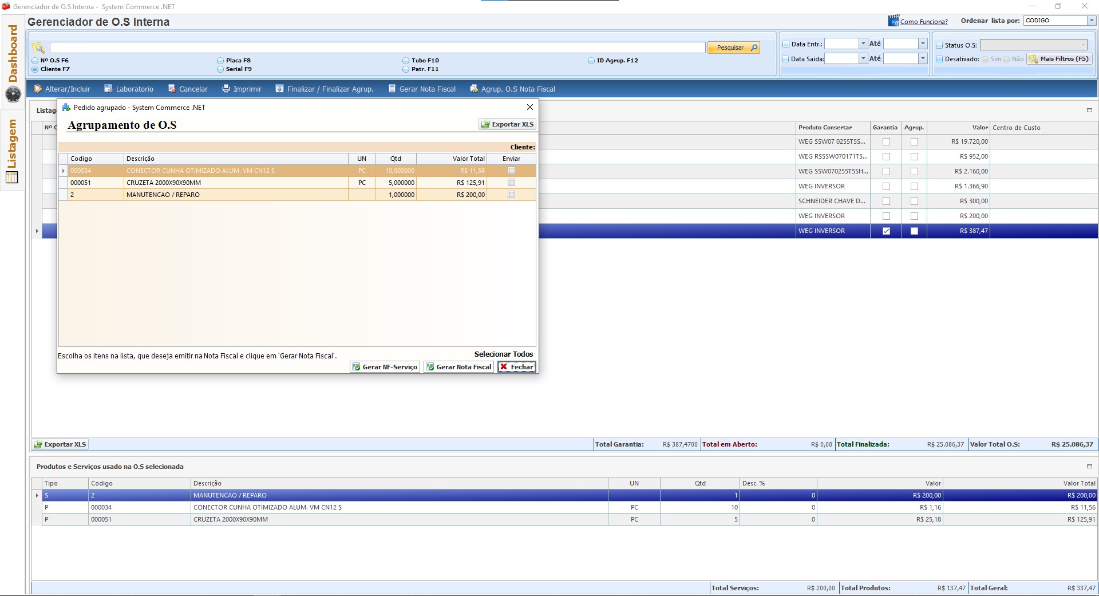
Task: Switch to the Dashboard side tab
Action: [13, 54]
